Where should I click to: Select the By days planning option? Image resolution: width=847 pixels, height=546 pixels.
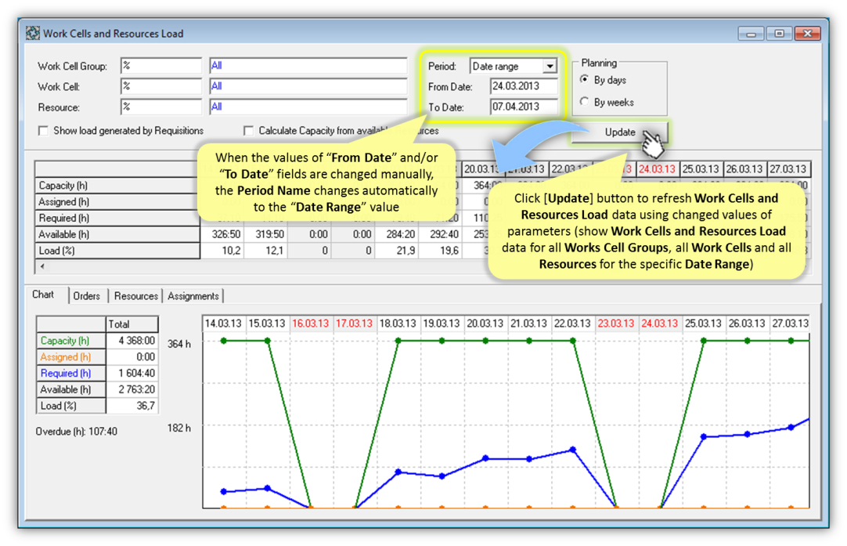tap(585, 79)
